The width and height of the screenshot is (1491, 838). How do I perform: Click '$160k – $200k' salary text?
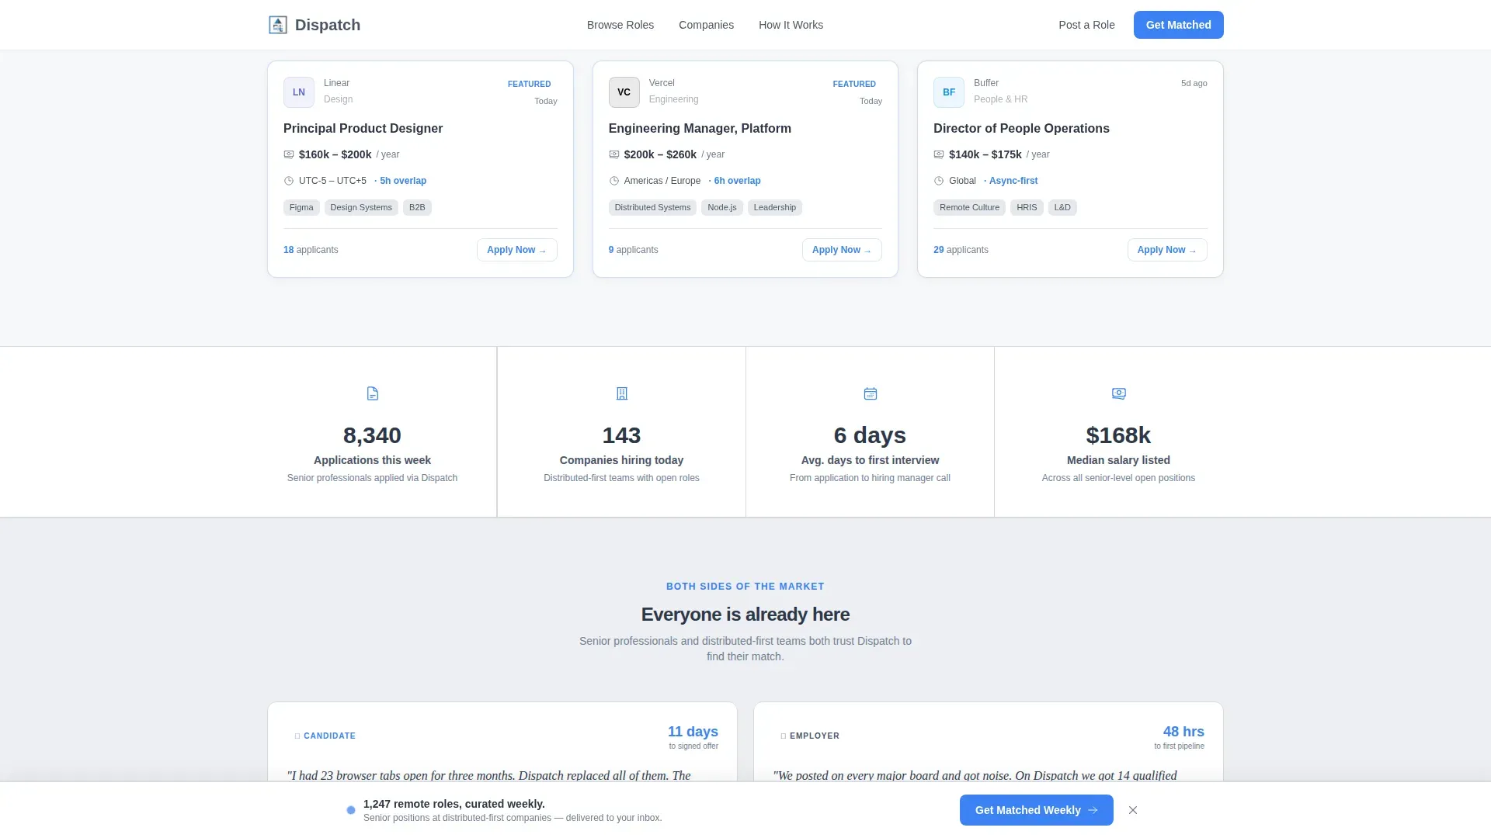(x=335, y=154)
